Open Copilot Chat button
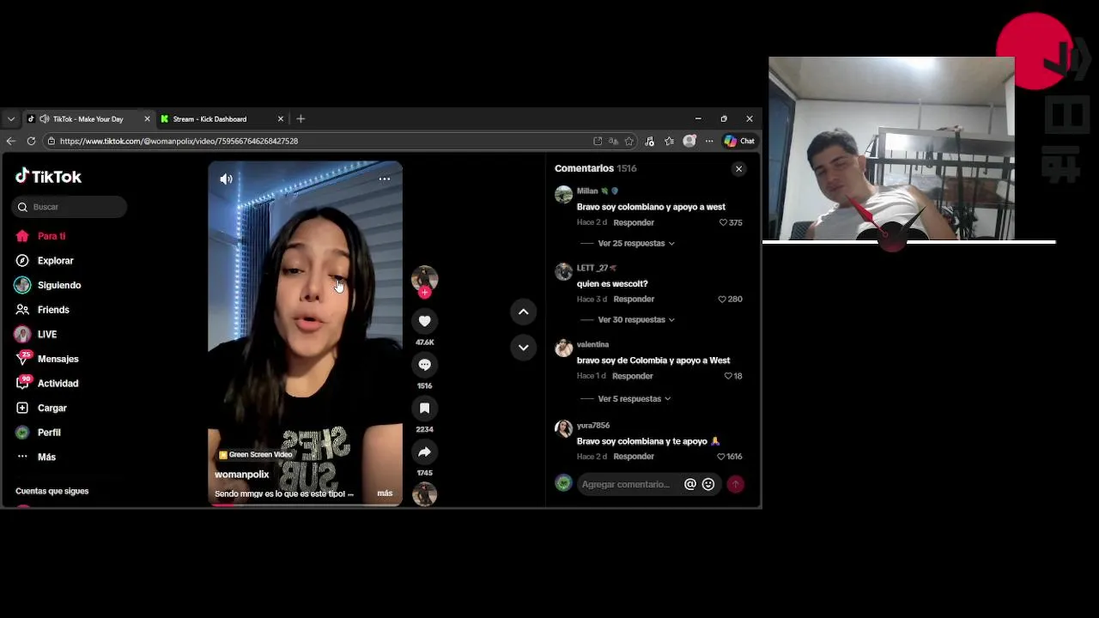Image resolution: width=1099 pixels, height=618 pixels. 739,142
